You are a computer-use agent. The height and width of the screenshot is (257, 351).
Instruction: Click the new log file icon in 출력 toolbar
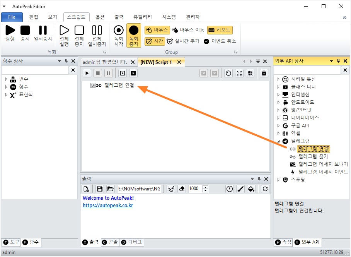(86, 189)
